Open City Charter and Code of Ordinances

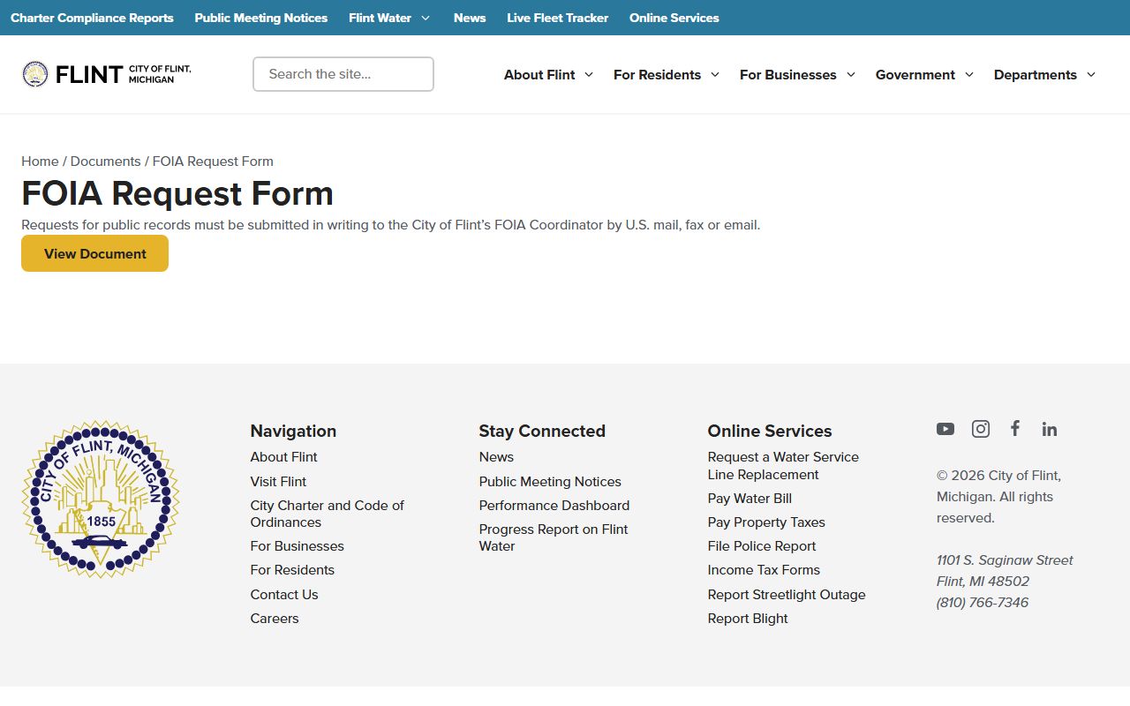pos(327,514)
